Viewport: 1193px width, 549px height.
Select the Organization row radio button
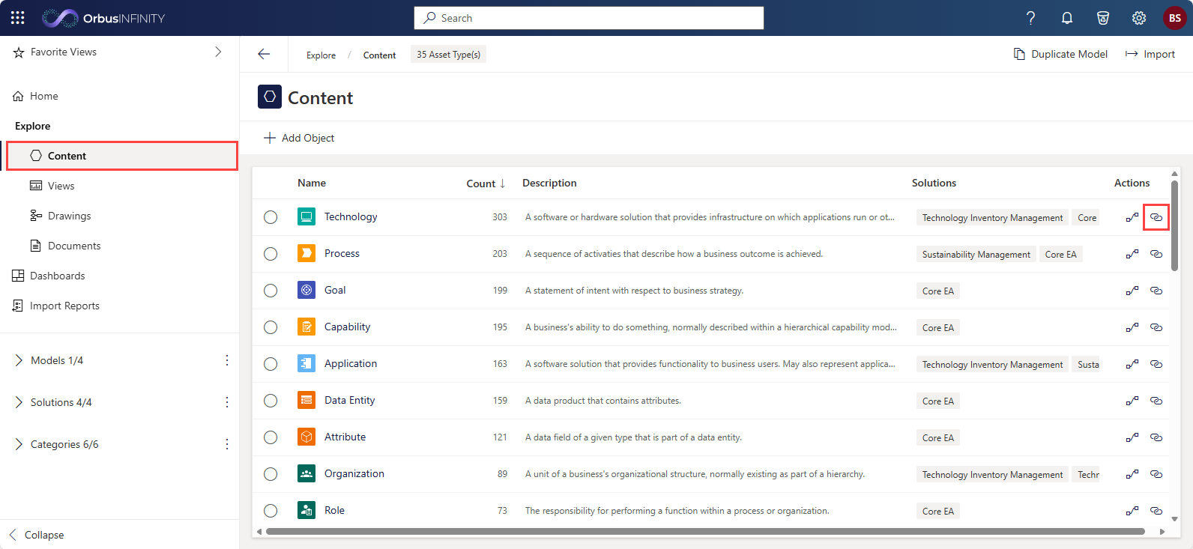pyautogui.click(x=271, y=474)
